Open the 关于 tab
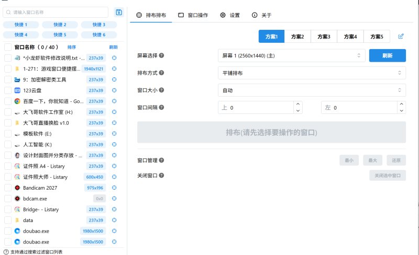Viewport: 419px width, 255px height. (261, 15)
